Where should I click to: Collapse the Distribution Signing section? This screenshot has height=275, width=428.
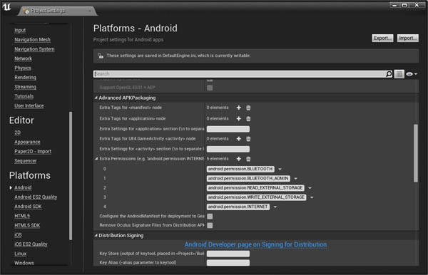coord(96,235)
